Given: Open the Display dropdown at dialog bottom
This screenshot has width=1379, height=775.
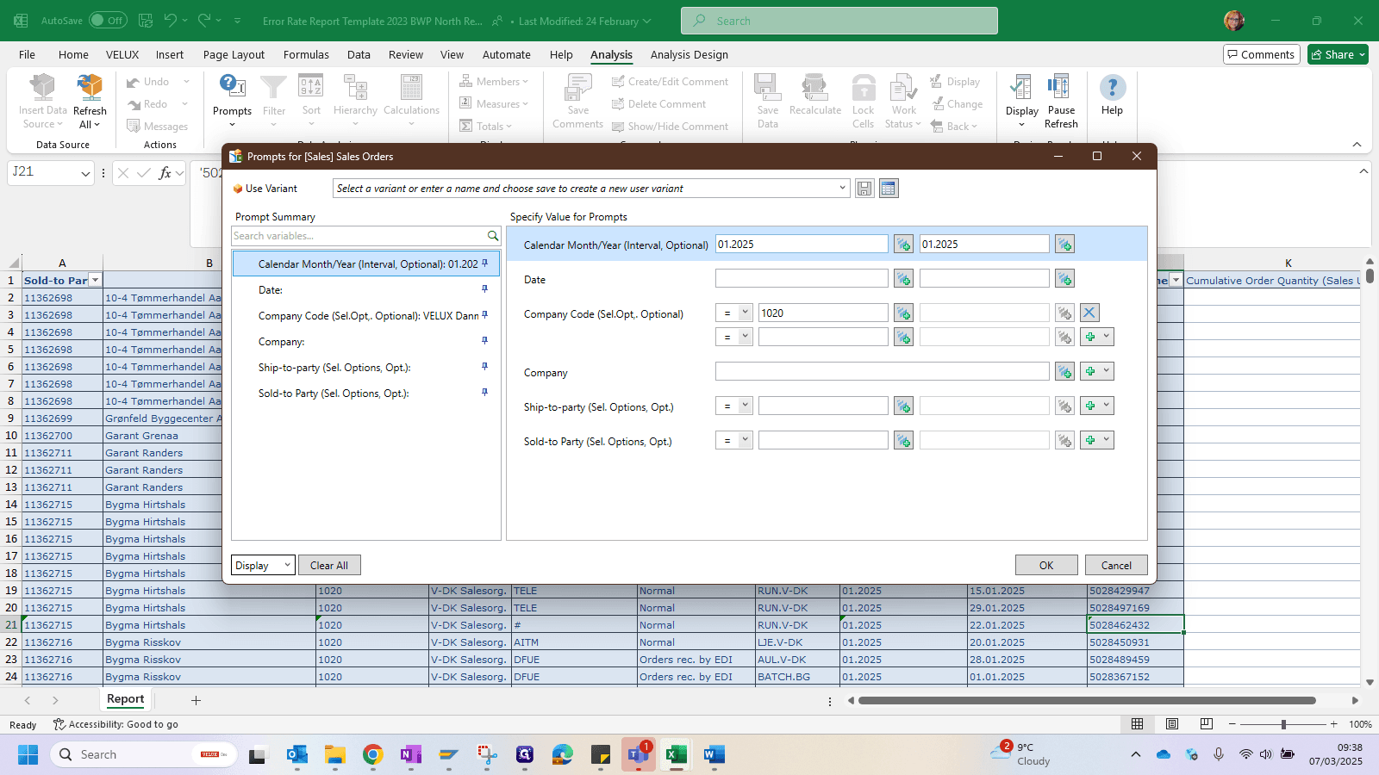Looking at the screenshot, I should tap(263, 566).
